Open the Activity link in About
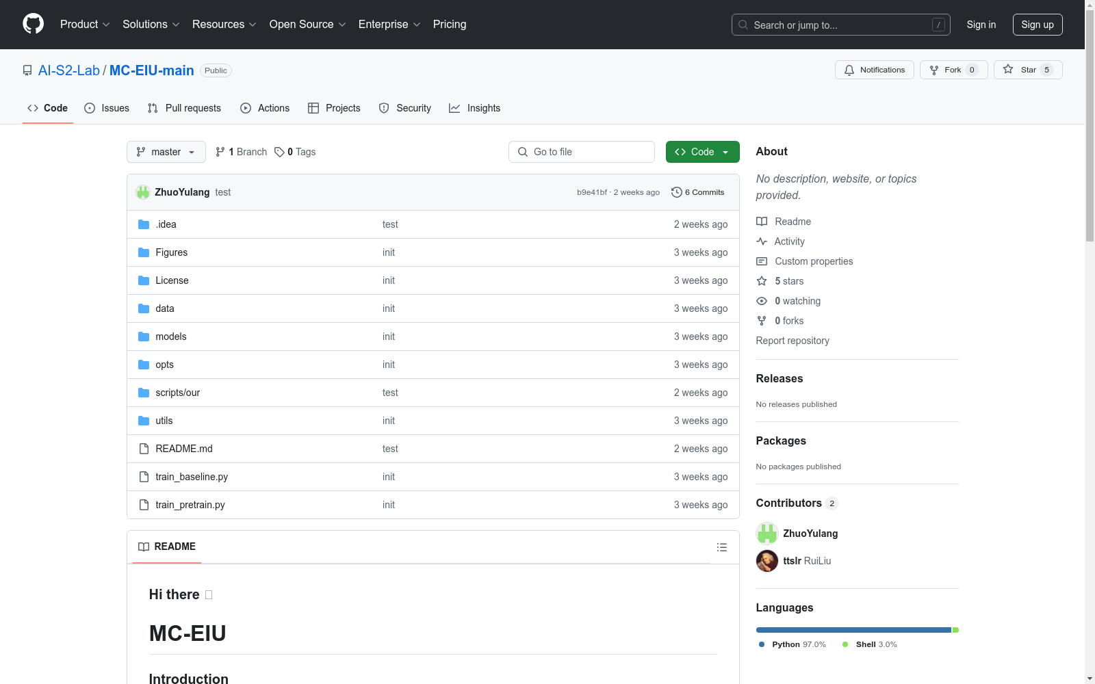Image resolution: width=1095 pixels, height=684 pixels. pos(781,241)
